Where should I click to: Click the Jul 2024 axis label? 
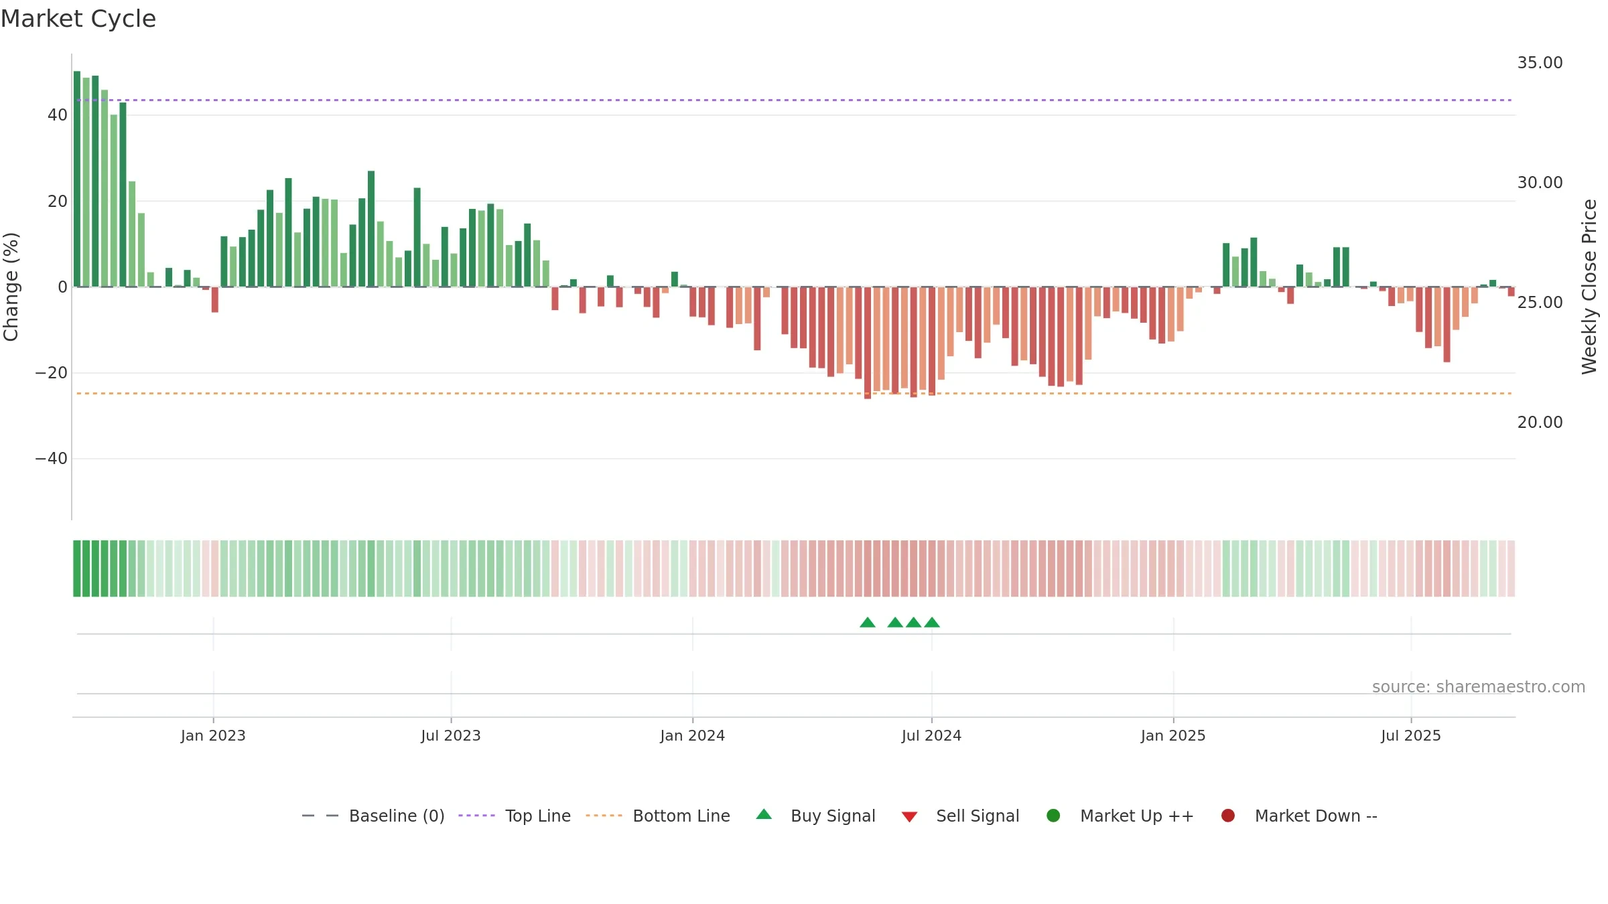click(931, 736)
